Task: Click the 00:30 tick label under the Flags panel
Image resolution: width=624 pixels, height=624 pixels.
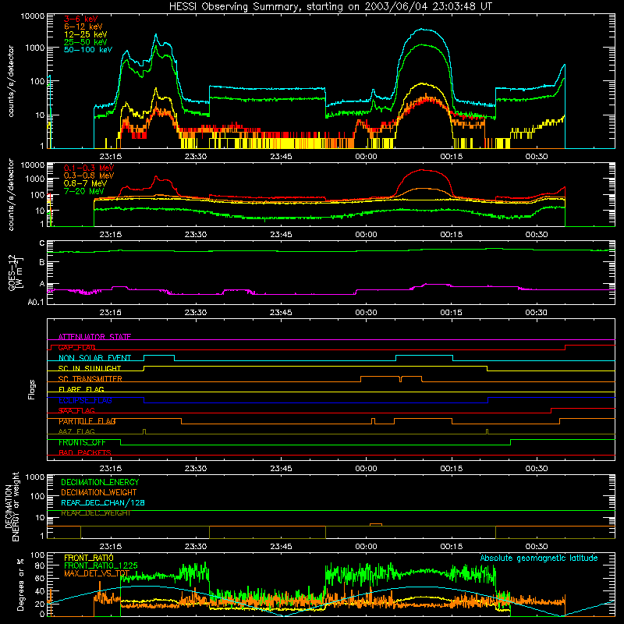Action: 537,469
